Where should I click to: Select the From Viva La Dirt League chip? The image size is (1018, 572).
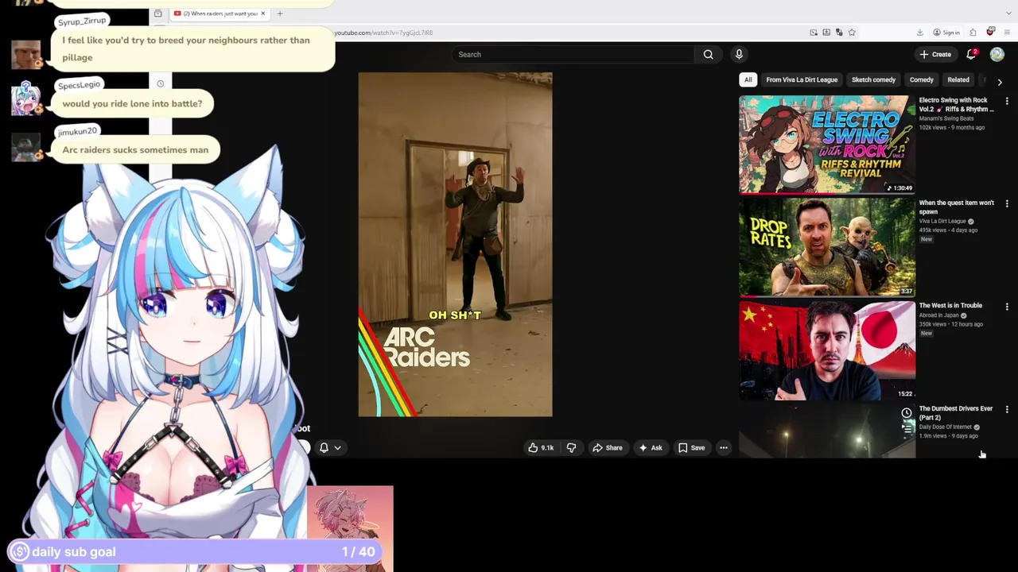pyautogui.click(x=802, y=79)
